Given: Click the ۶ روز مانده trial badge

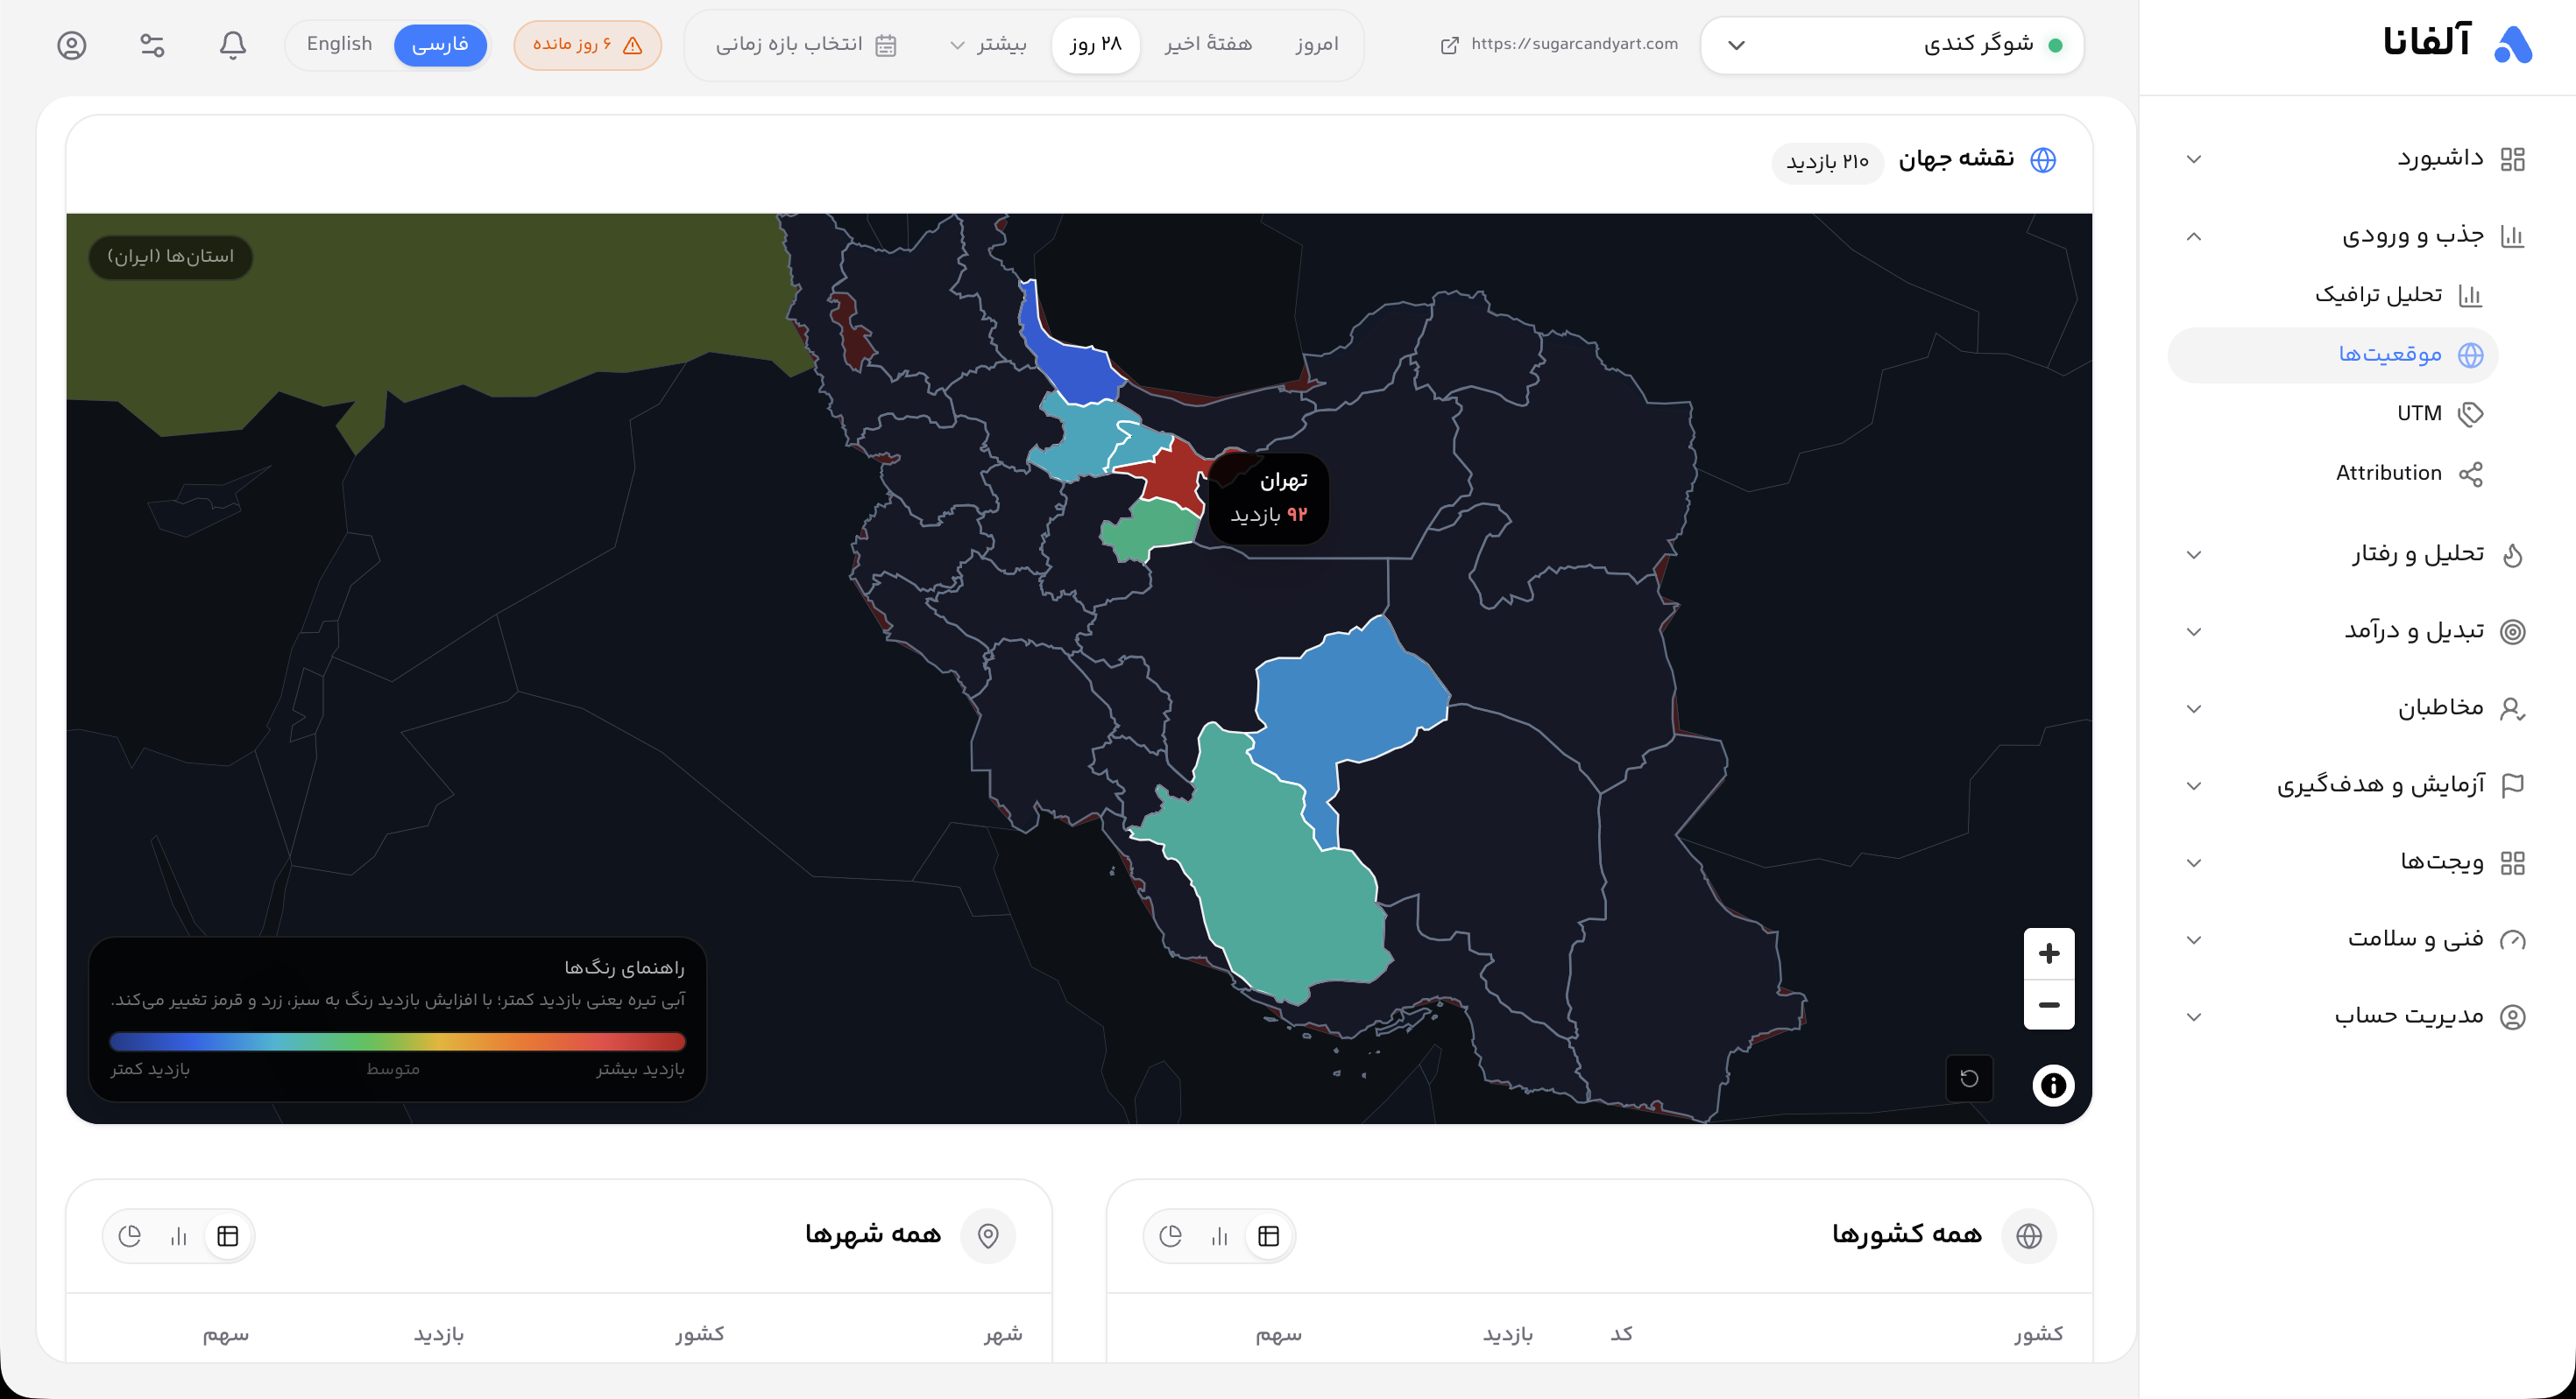Looking at the screenshot, I should pos(588,45).
